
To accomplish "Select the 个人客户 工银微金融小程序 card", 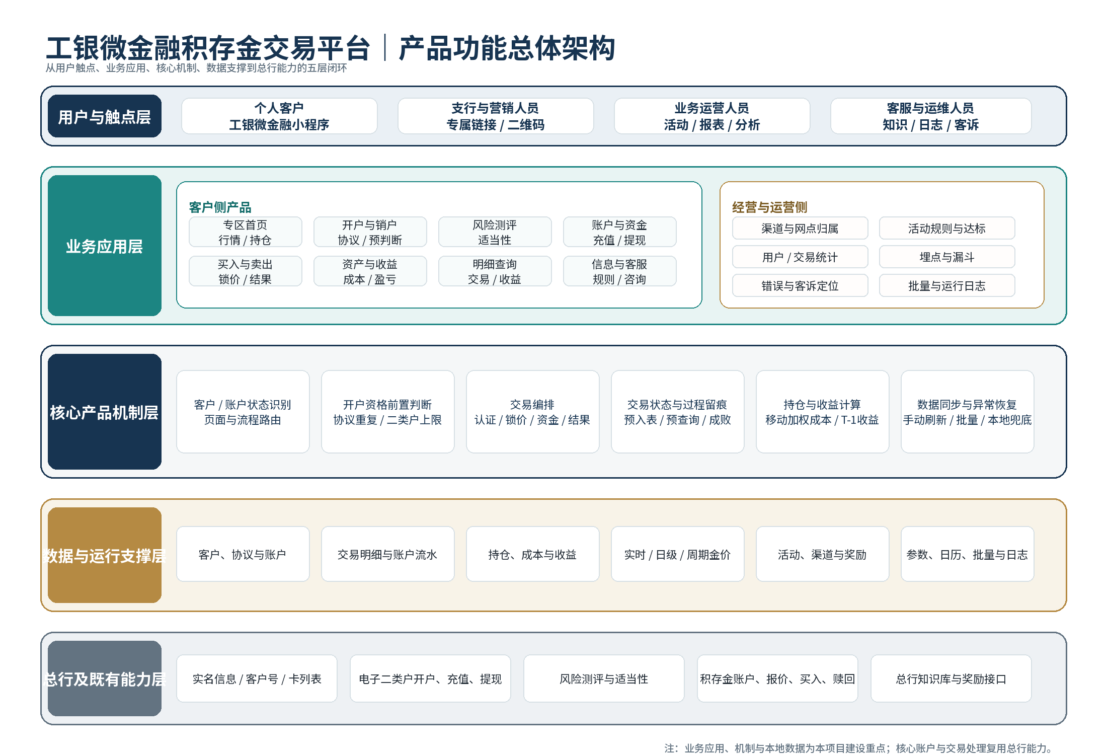I will click(279, 116).
